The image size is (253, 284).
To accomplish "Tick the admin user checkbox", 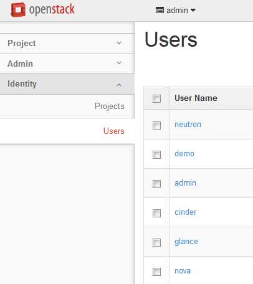I will pyautogui.click(x=156, y=184).
